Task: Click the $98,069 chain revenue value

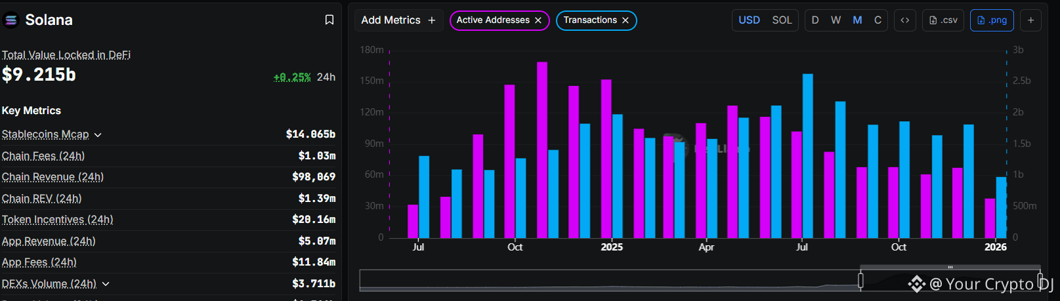Action: [314, 177]
